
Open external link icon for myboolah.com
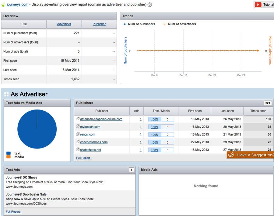[x=78, y=127]
